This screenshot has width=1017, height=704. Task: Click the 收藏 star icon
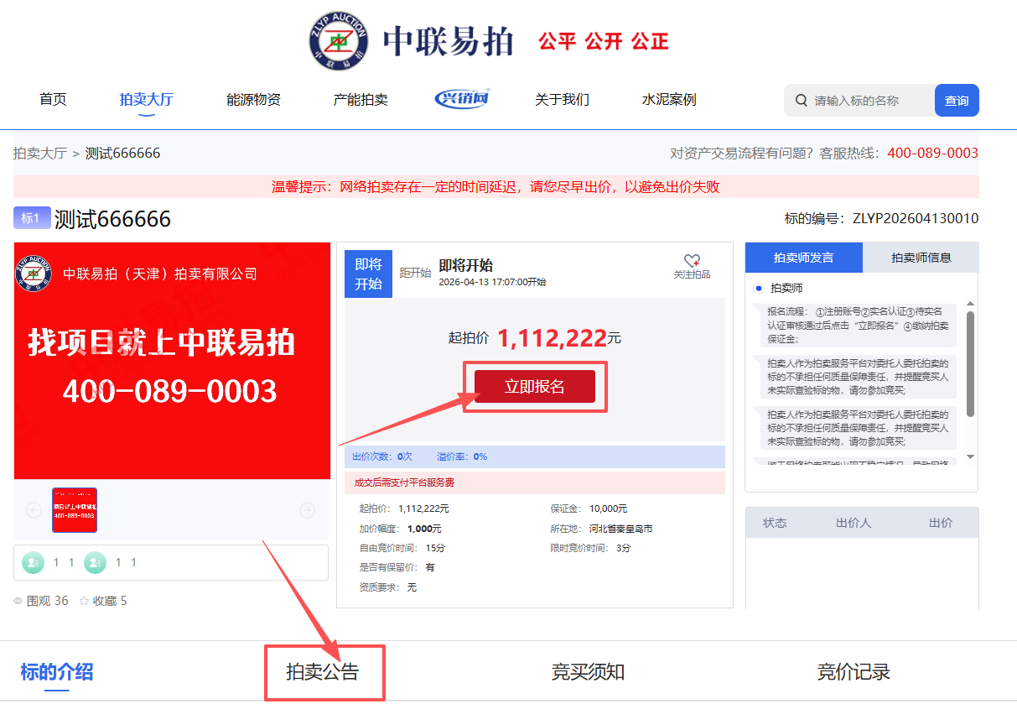click(84, 602)
